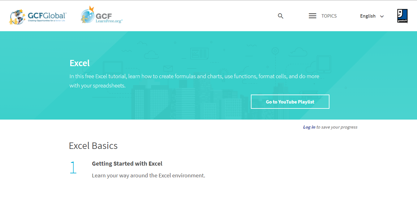Expand the English language dropdown
Viewport: 417px width, 203px height.
(368, 16)
